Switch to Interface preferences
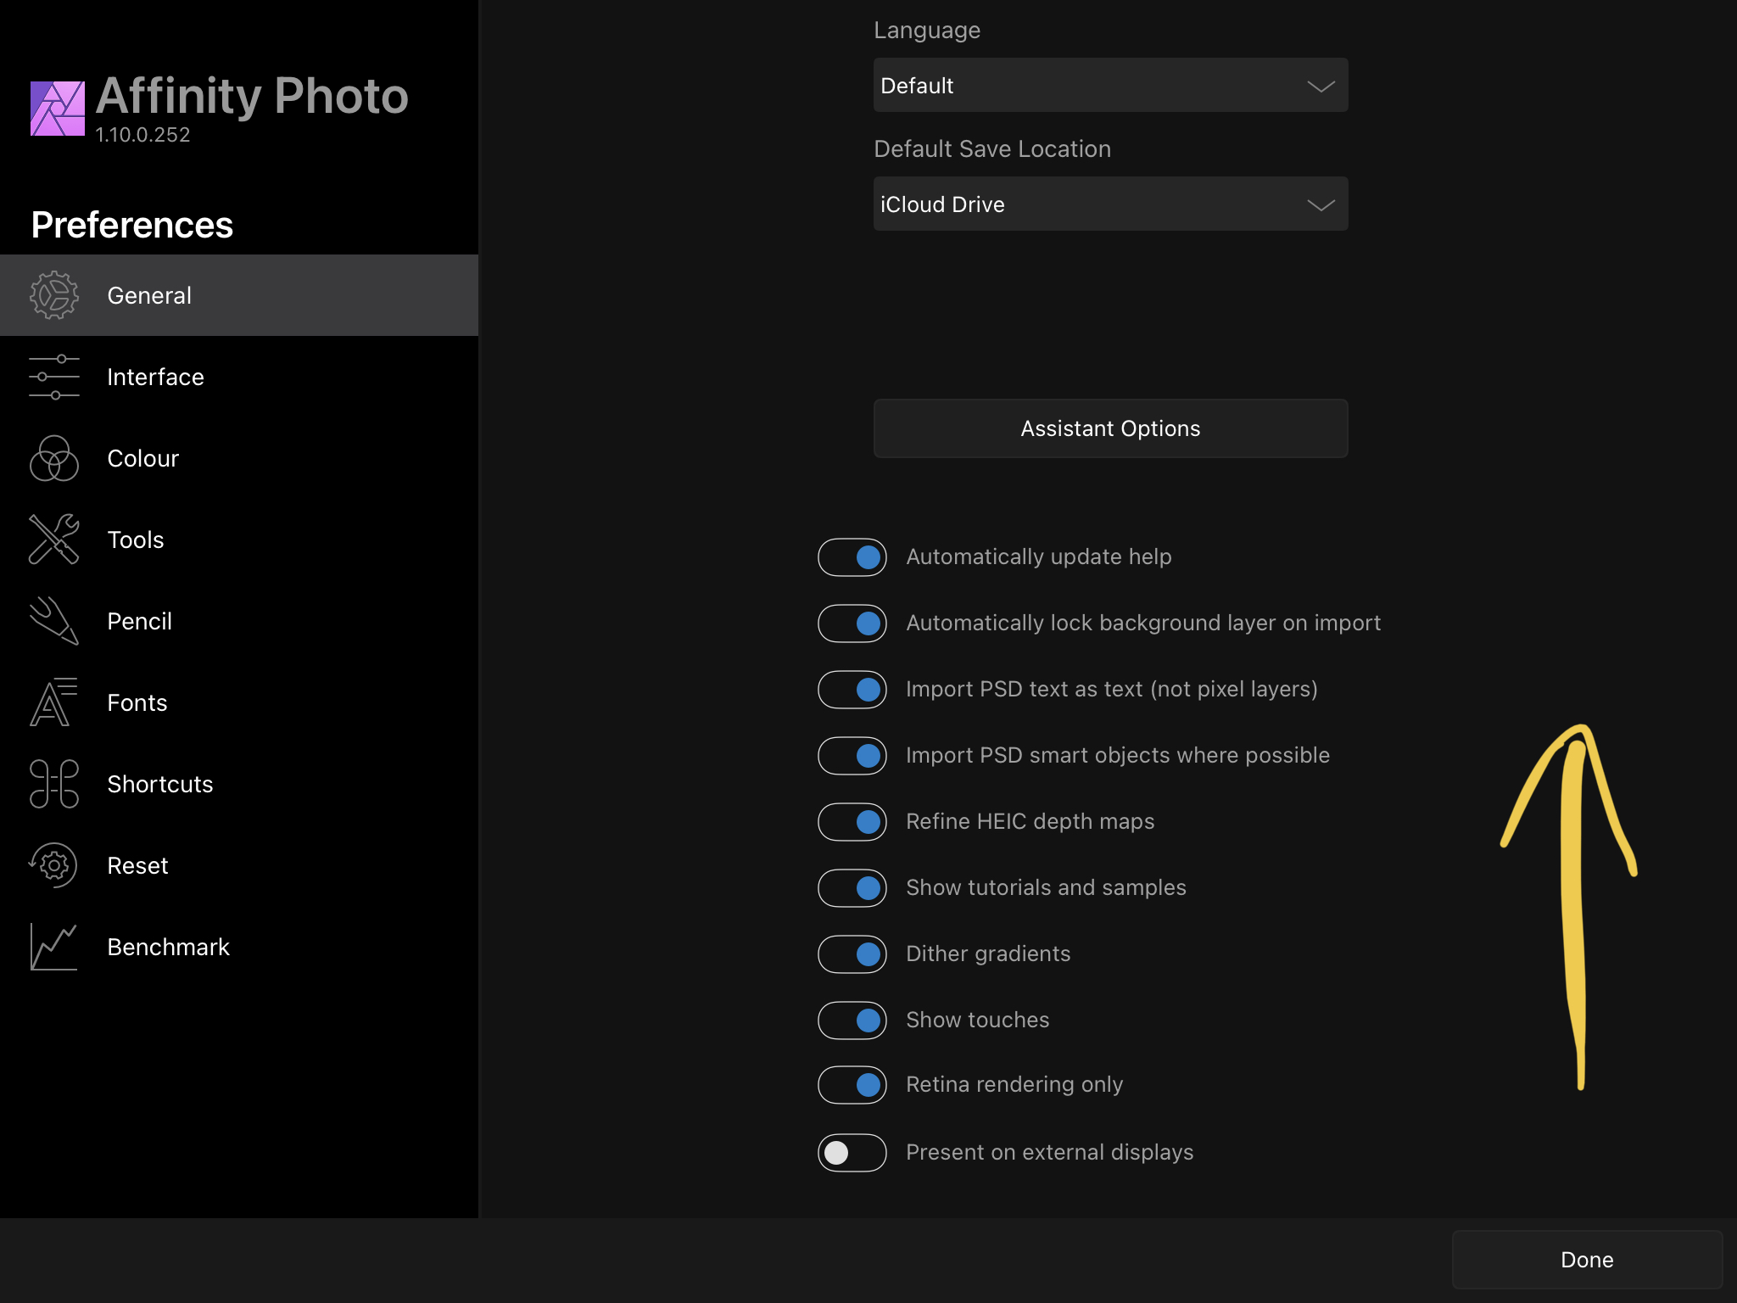1737x1303 pixels. pos(239,377)
